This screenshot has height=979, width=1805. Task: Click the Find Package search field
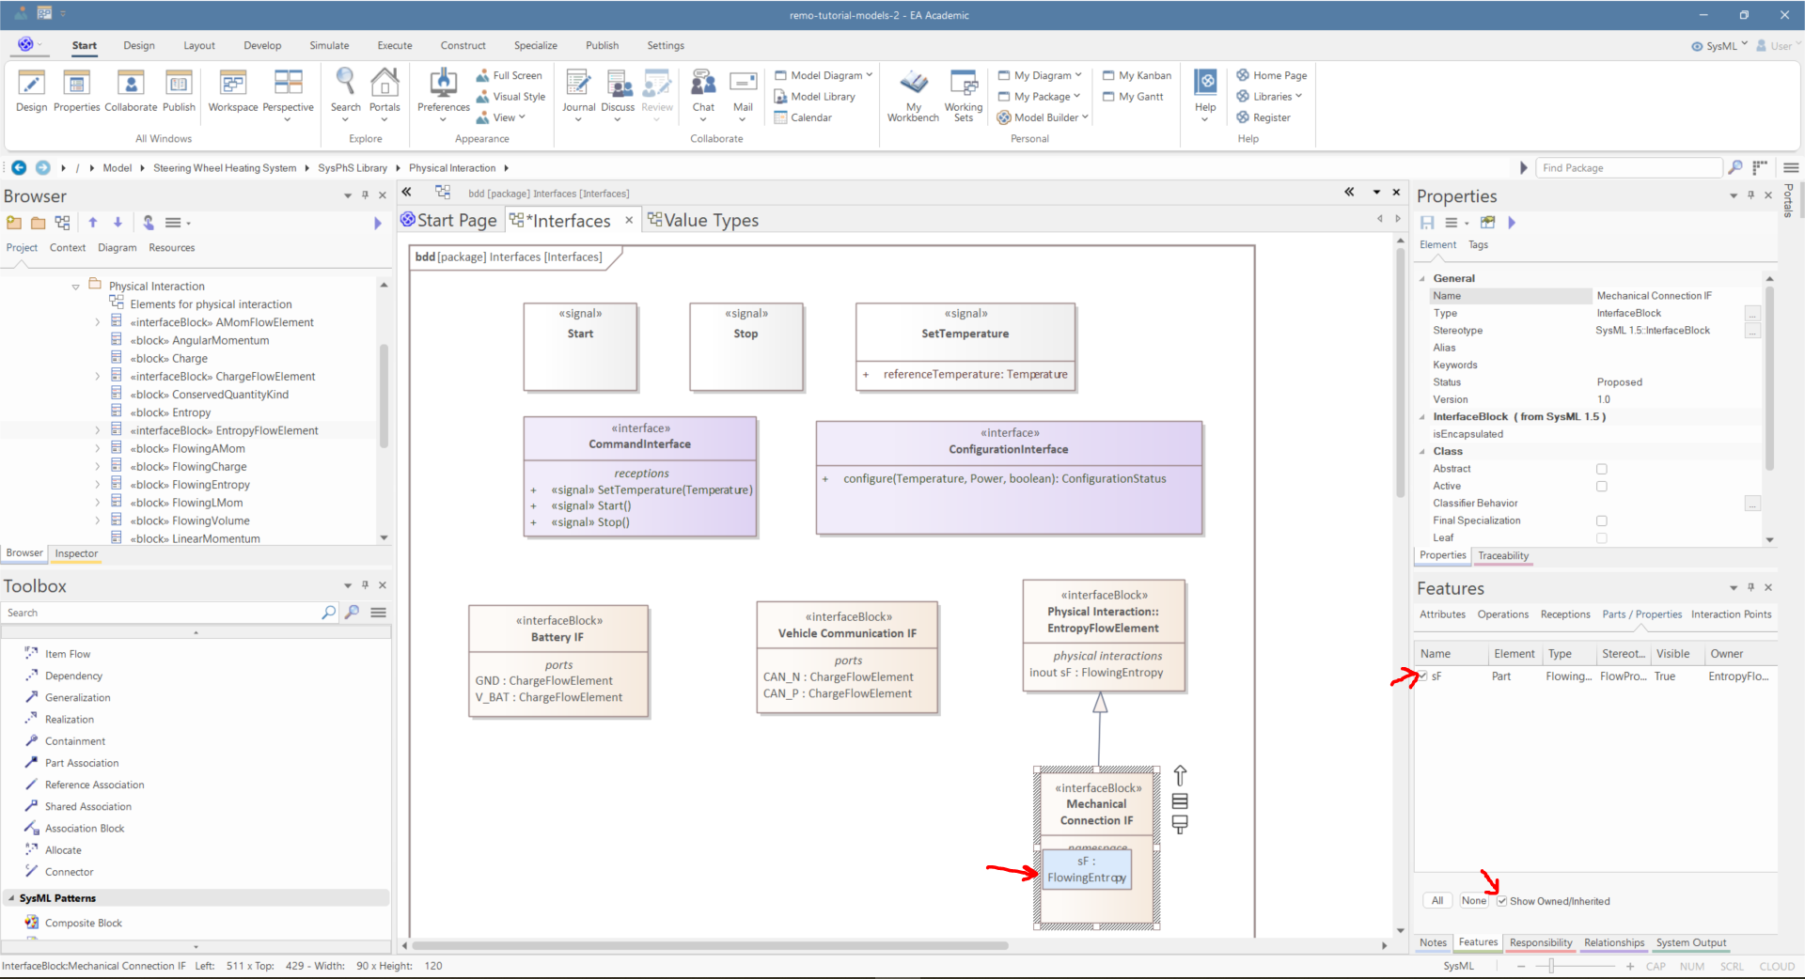pos(1628,168)
